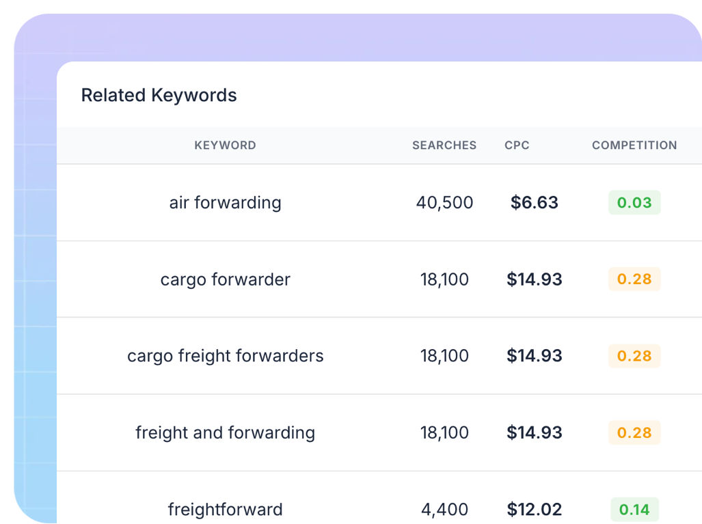Open the 'cargo freight forwarders' keyword

[x=225, y=356]
